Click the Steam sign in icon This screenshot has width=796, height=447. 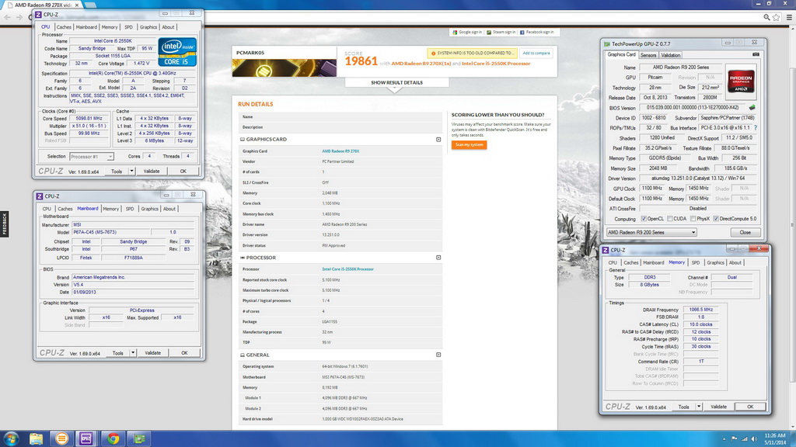tap(489, 32)
